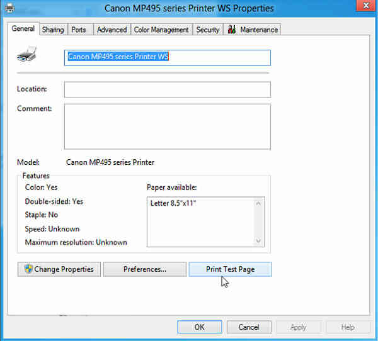
Task: Click the Color: Yes feature text
Action: [41, 187]
